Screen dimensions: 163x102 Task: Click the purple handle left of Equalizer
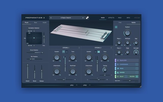pyautogui.click(x=115, y=60)
